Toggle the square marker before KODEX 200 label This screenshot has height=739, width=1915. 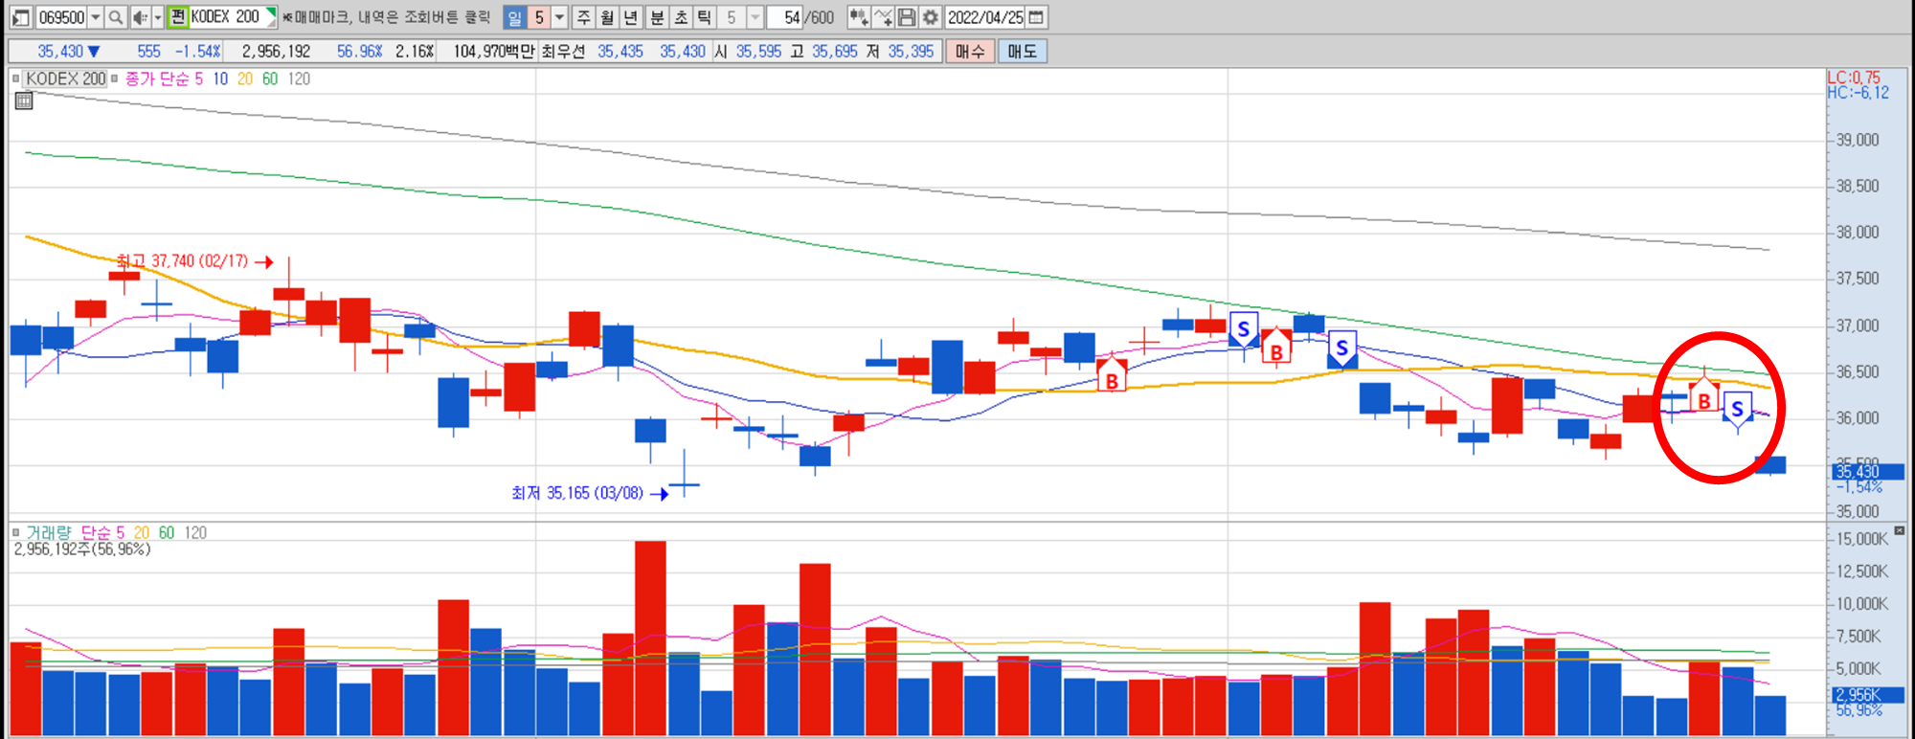pos(16,78)
